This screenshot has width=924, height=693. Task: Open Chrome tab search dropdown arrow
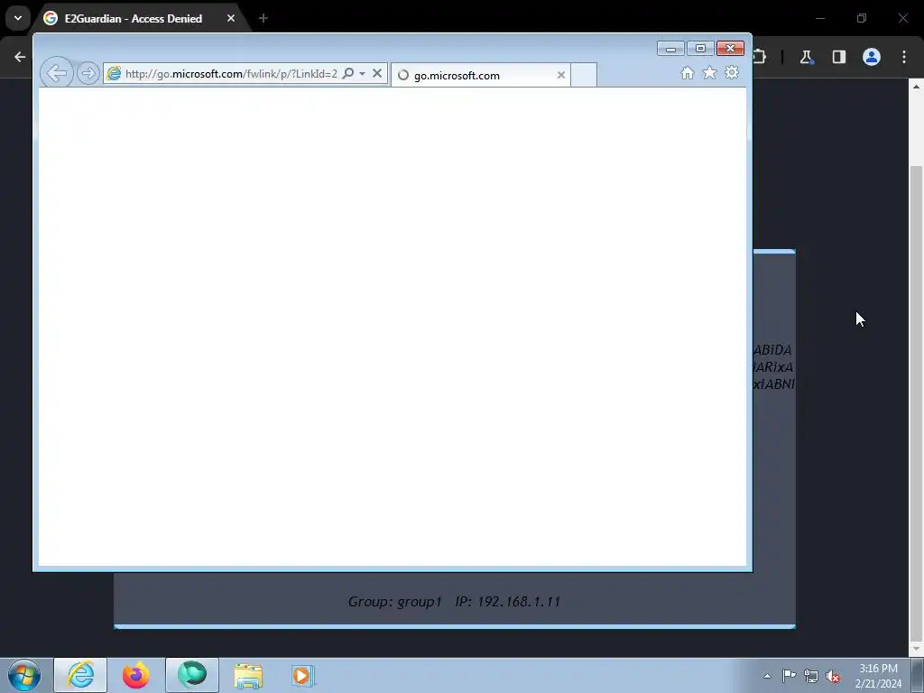tap(18, 18)
